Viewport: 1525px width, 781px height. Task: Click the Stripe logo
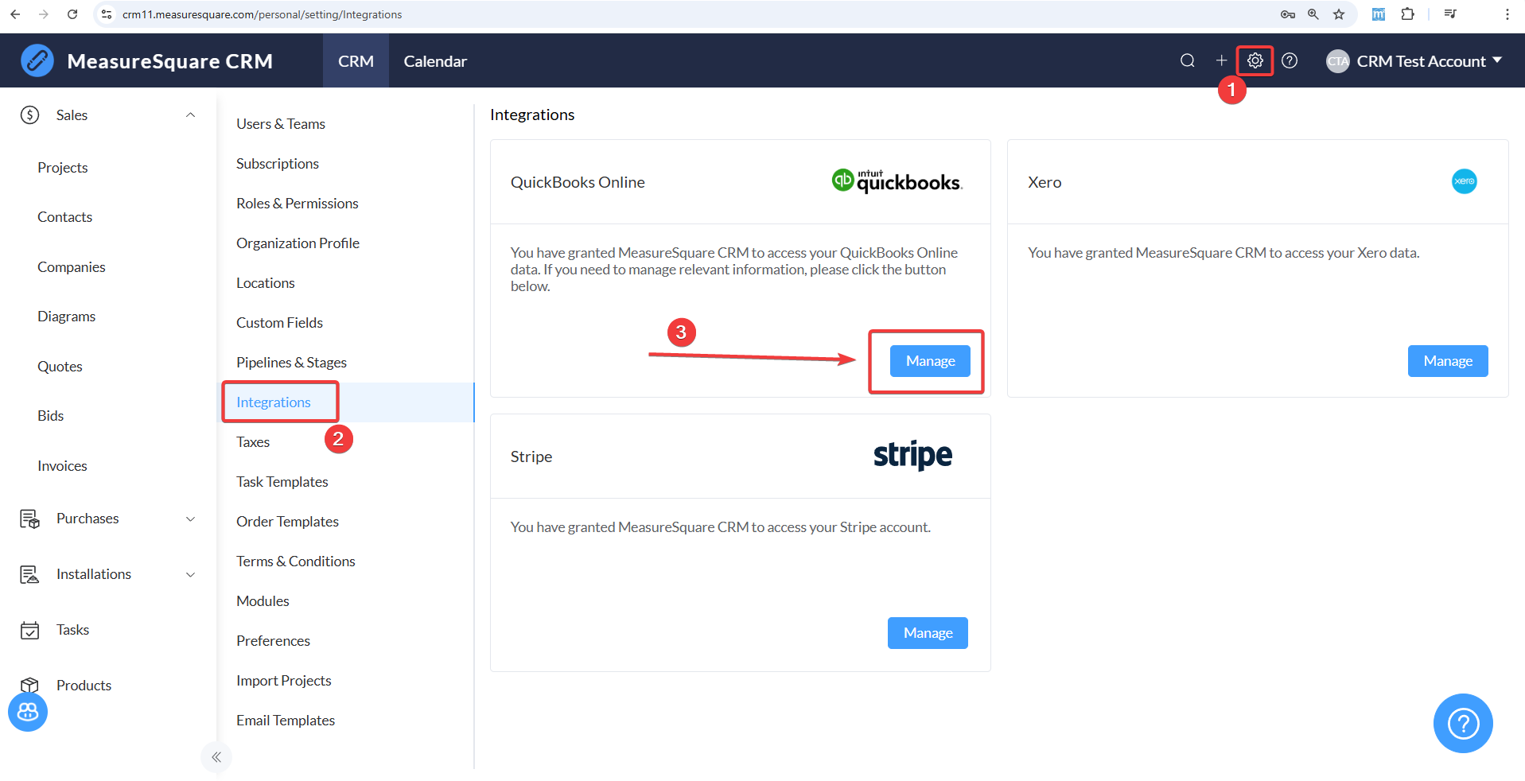click(912, 456)
